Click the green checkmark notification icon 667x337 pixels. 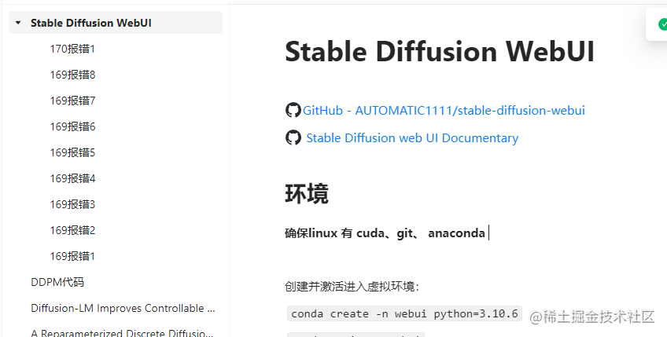pos(662,24)
